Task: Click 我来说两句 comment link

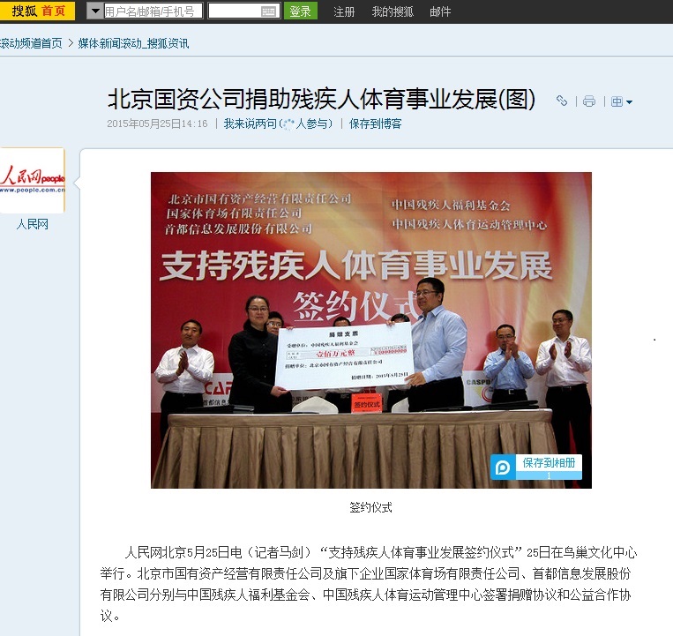Action: [251, 124]
